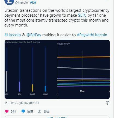Screen dimensions: 116x118
Task: Open the $LTC cashtag link
Action: click(82, 15)
